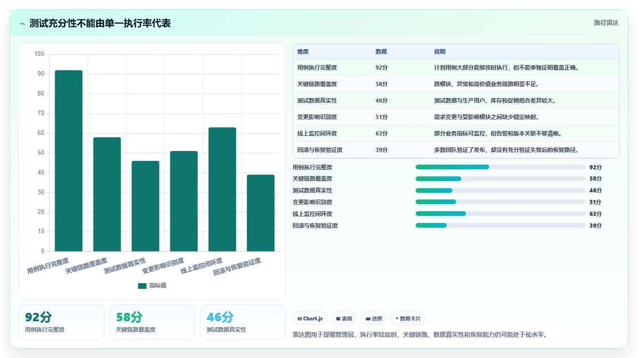Select the 92 bar for 用例执行完整度 in the chart
638x358 pixels.
point(69,160)
